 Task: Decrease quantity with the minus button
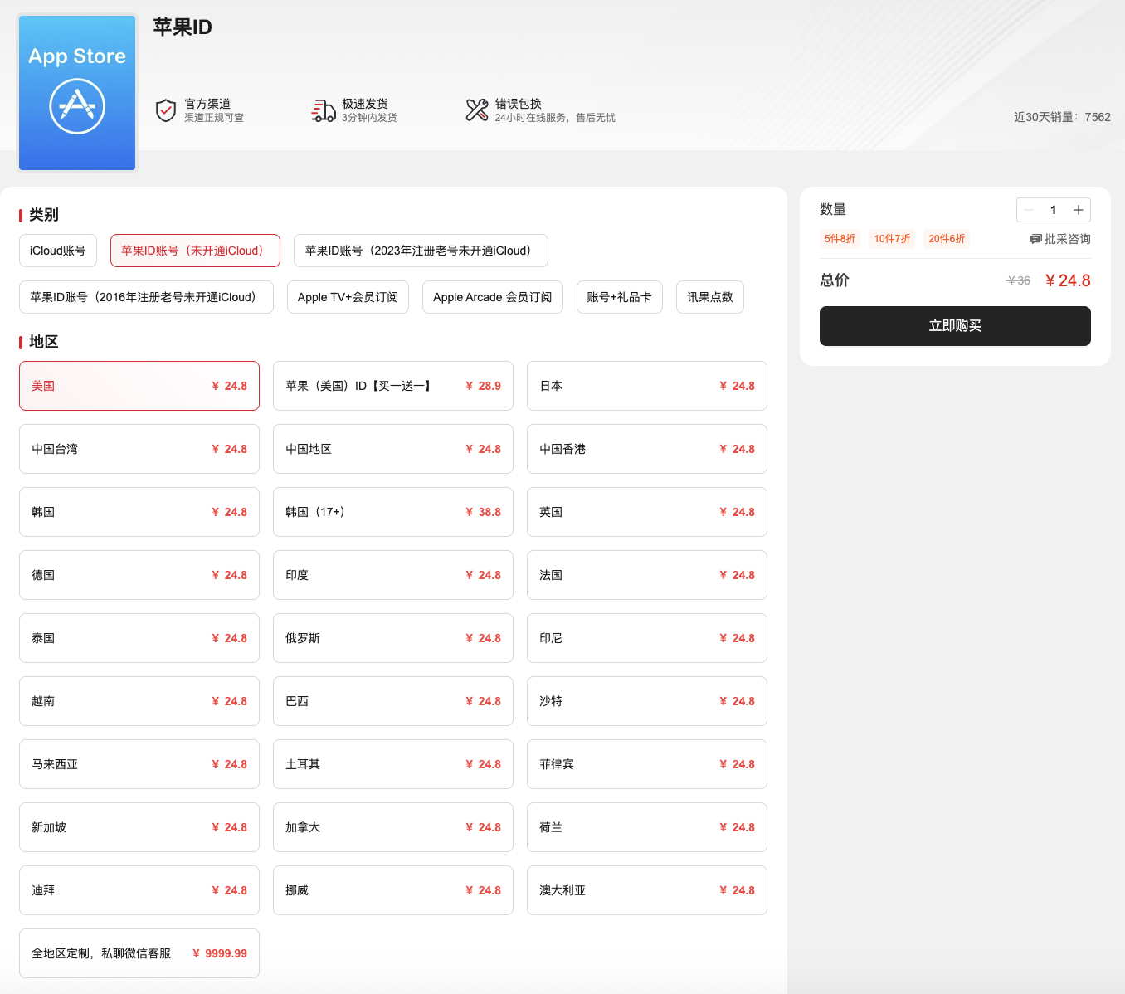pos(1029,210)
